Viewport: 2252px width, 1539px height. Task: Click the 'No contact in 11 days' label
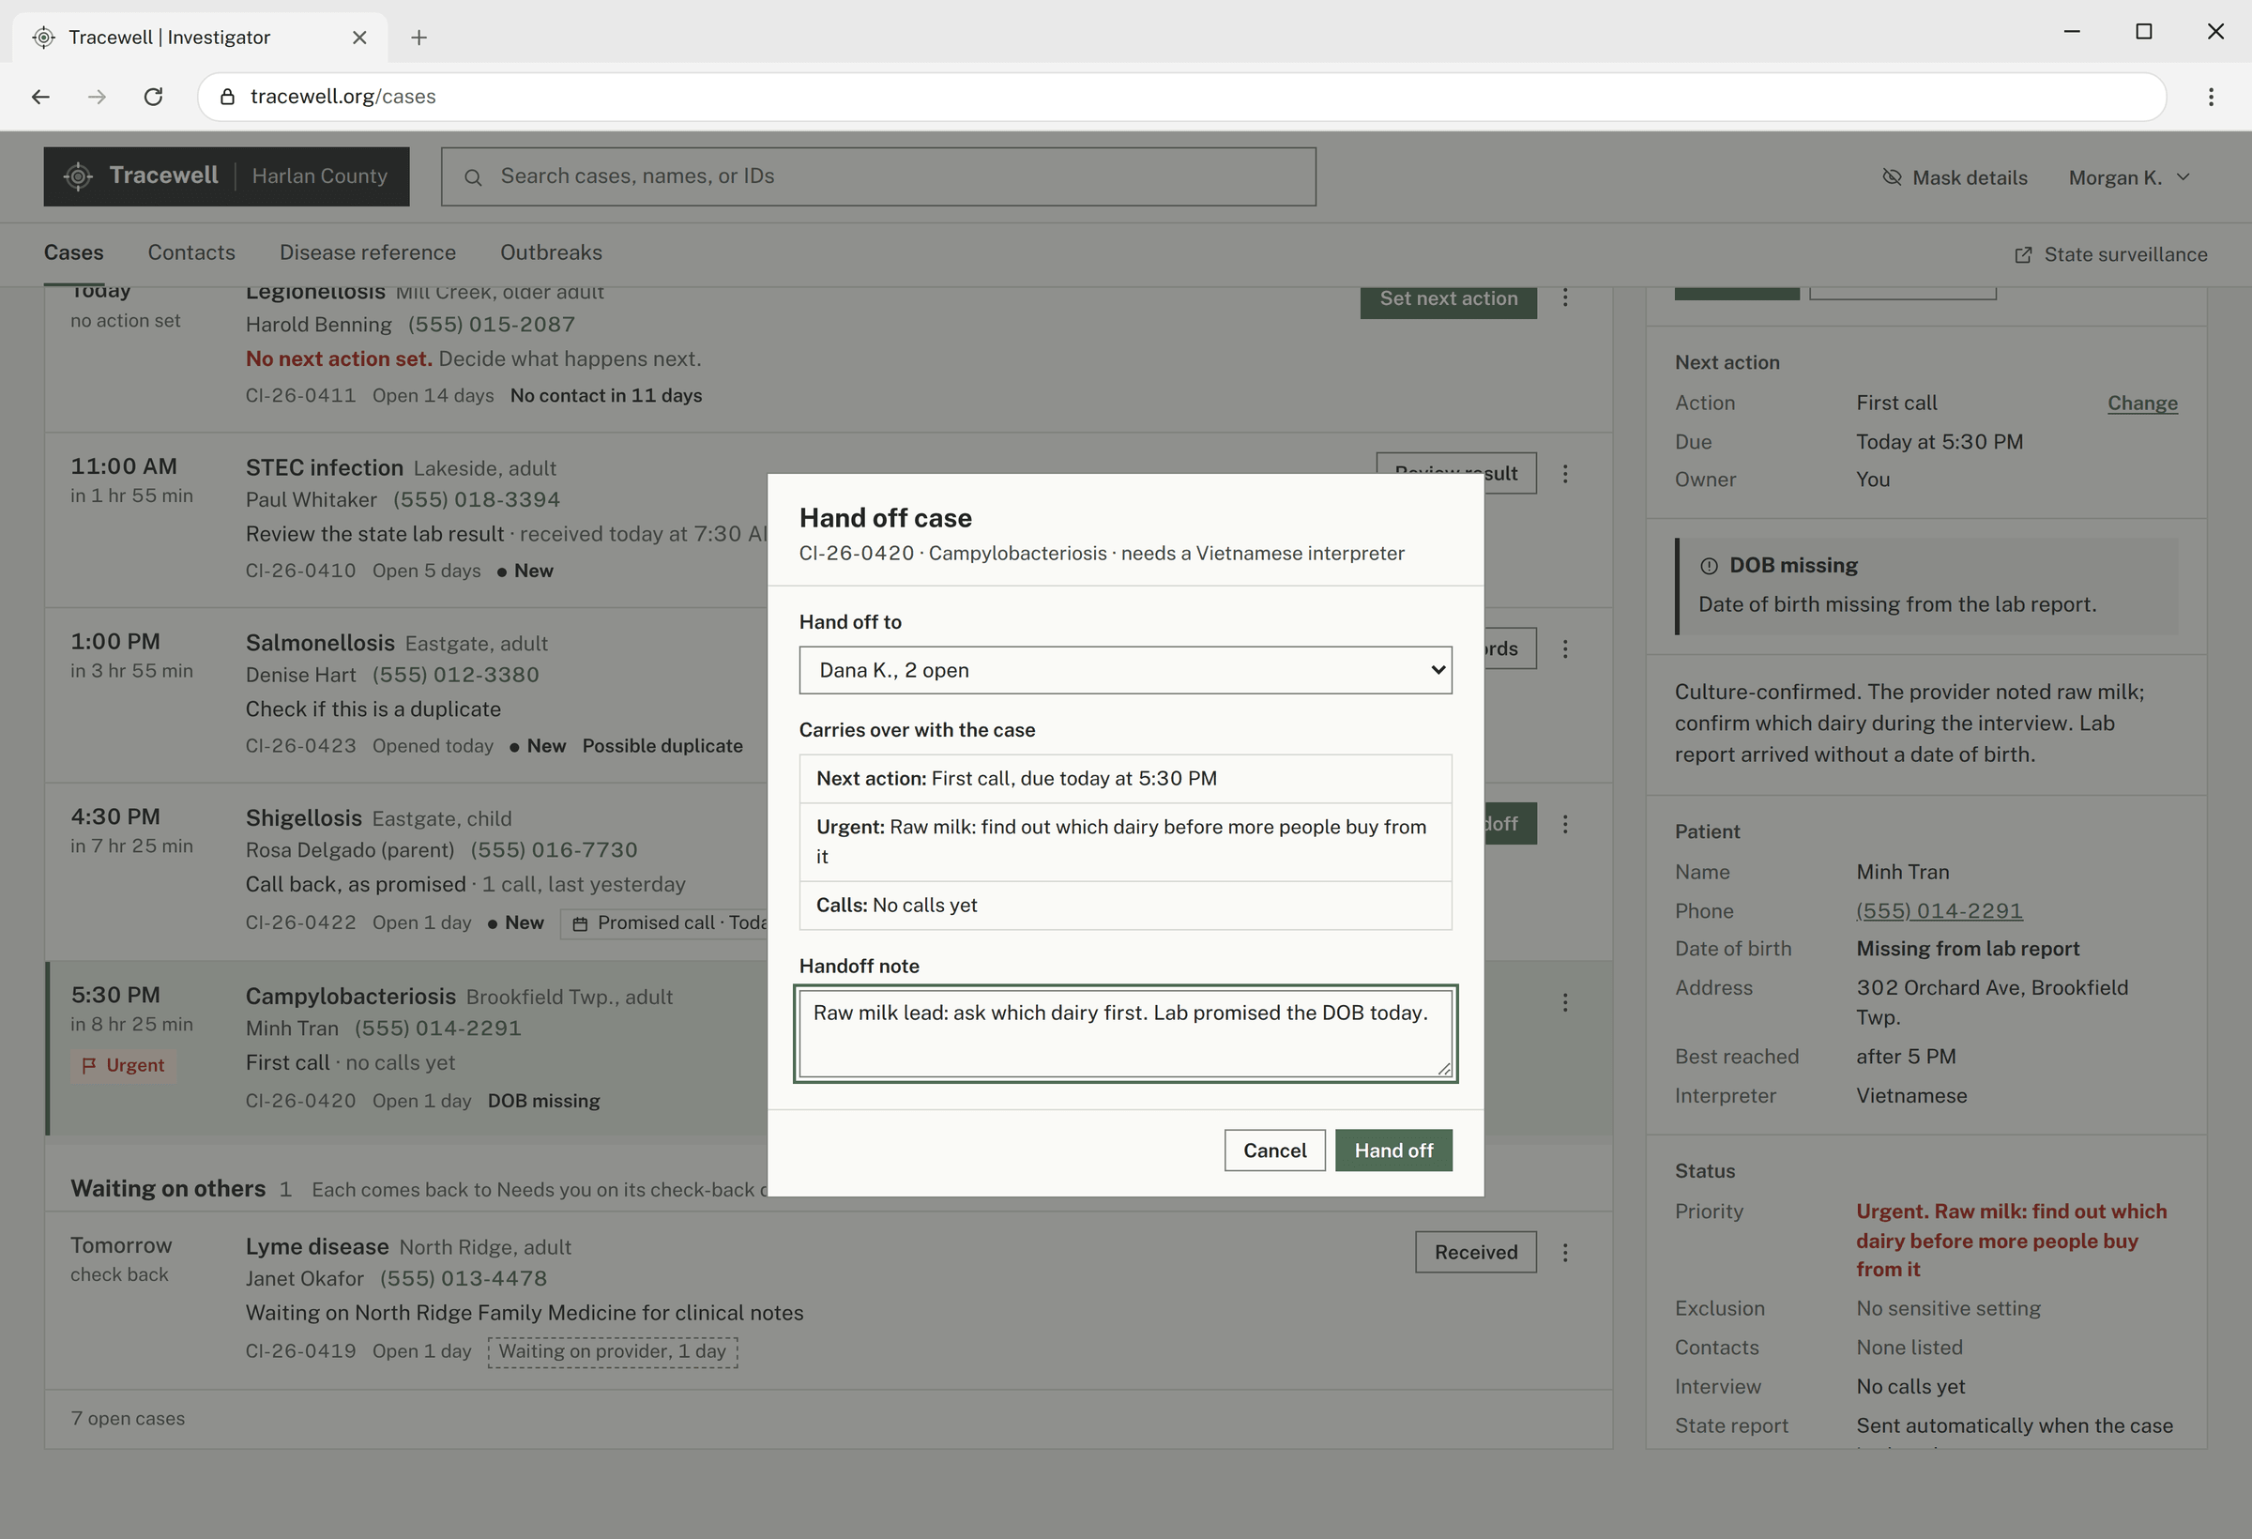(x=605, y=395)
